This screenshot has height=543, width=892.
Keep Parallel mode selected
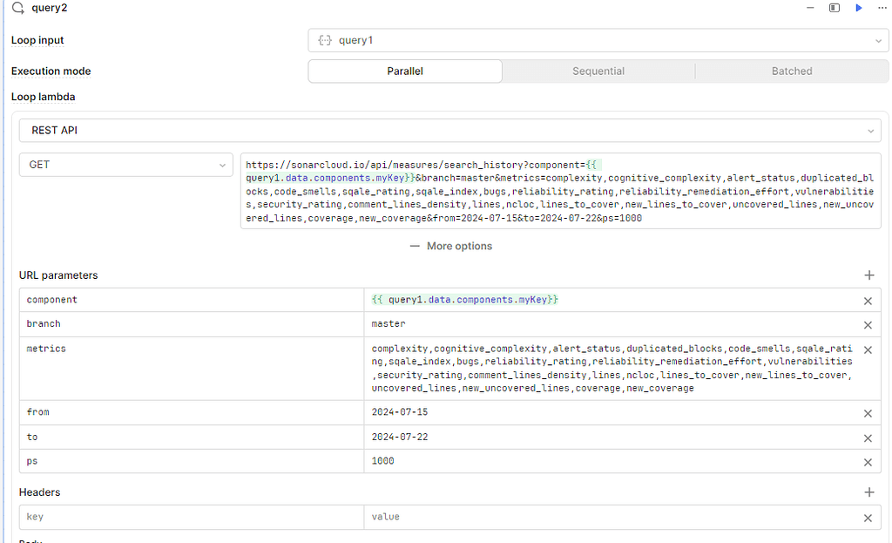point(404,71)
